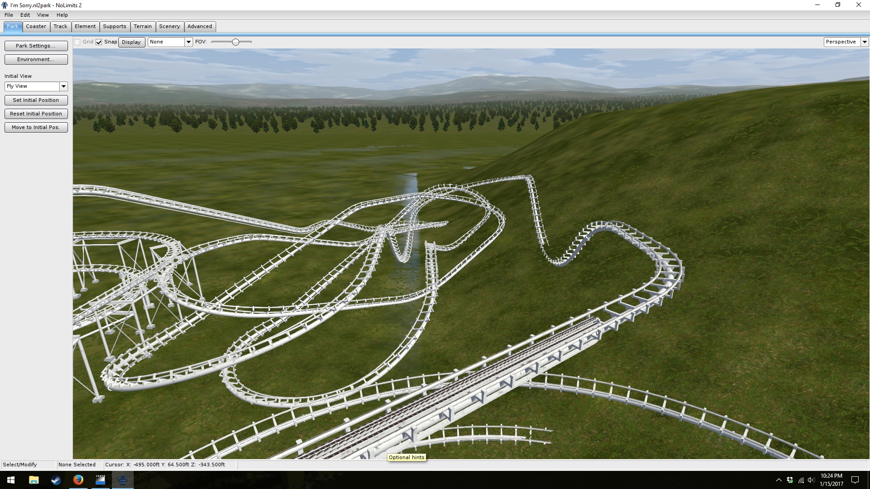Toggle the Snap checkbox
This screenshot has width=870, height=489.
(x=99, y=42)
